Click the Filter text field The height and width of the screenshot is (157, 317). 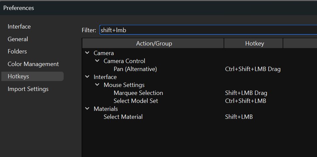pyautogui.click(x=207, y=30)
